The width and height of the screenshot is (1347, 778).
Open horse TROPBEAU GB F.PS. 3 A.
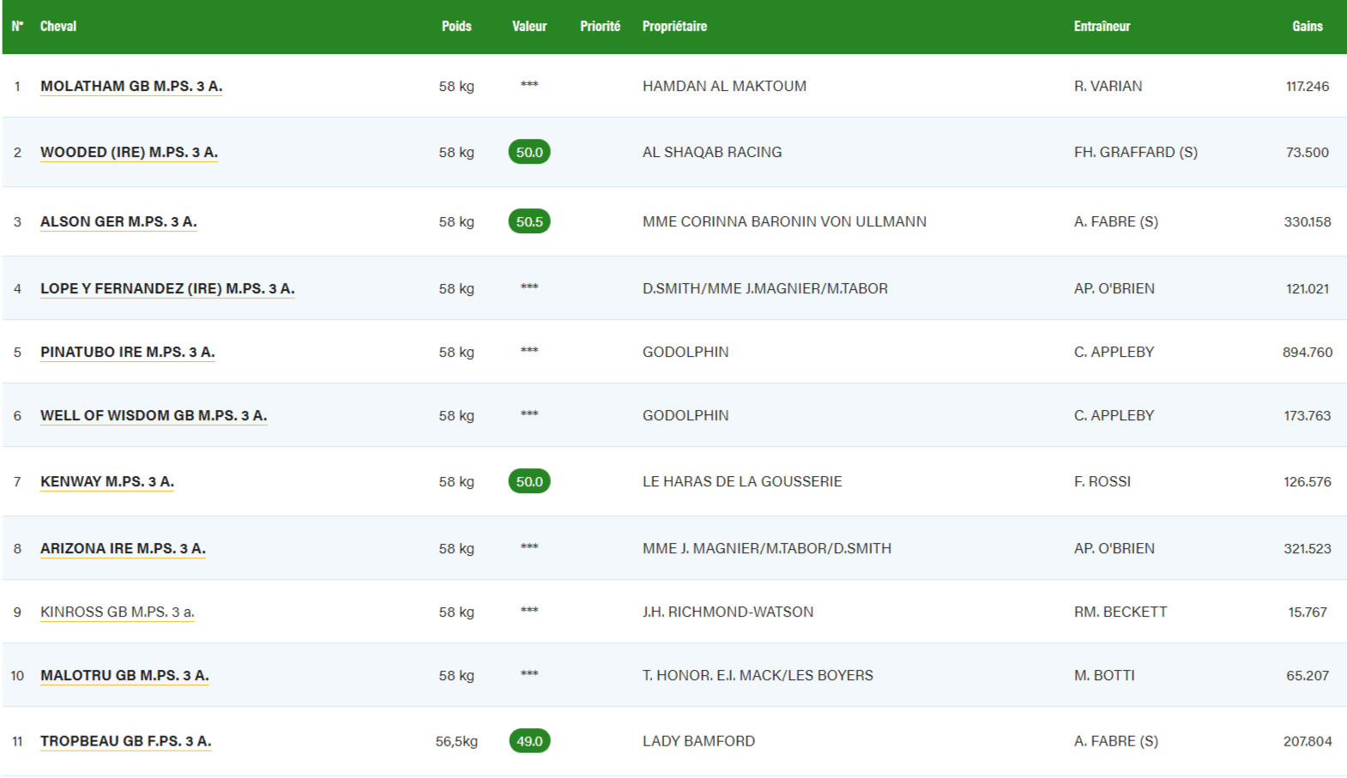126,742
